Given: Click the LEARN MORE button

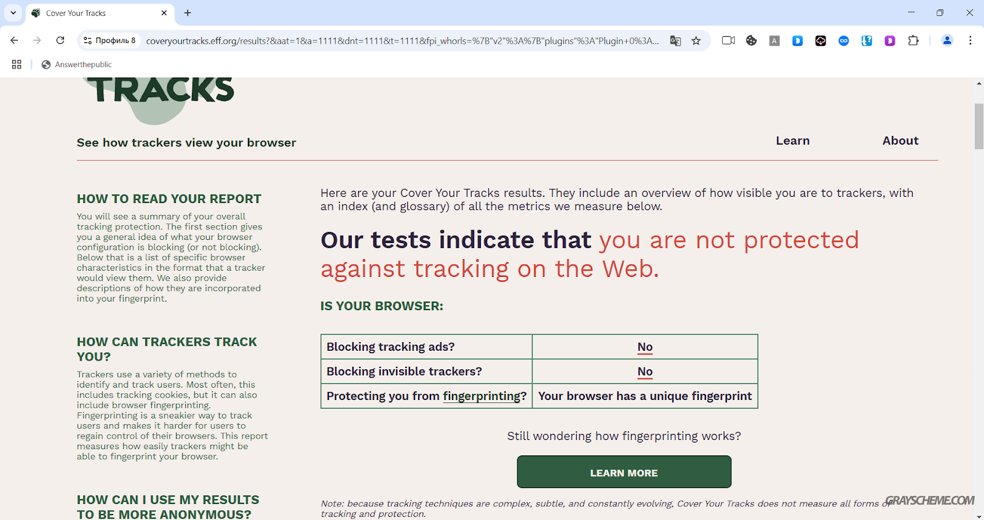Looking at the screenshot, I should tap(624, 472).
